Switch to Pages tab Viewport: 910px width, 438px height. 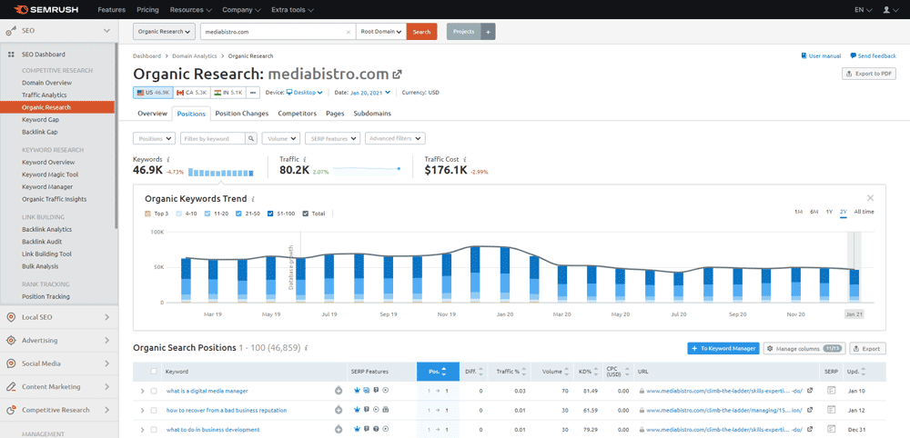click(x=335, y=114)
